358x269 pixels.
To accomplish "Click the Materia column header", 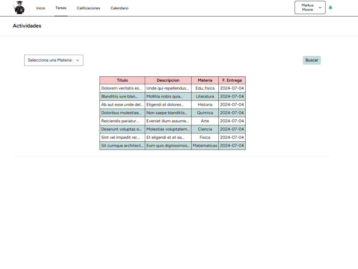I will [205, 80].
